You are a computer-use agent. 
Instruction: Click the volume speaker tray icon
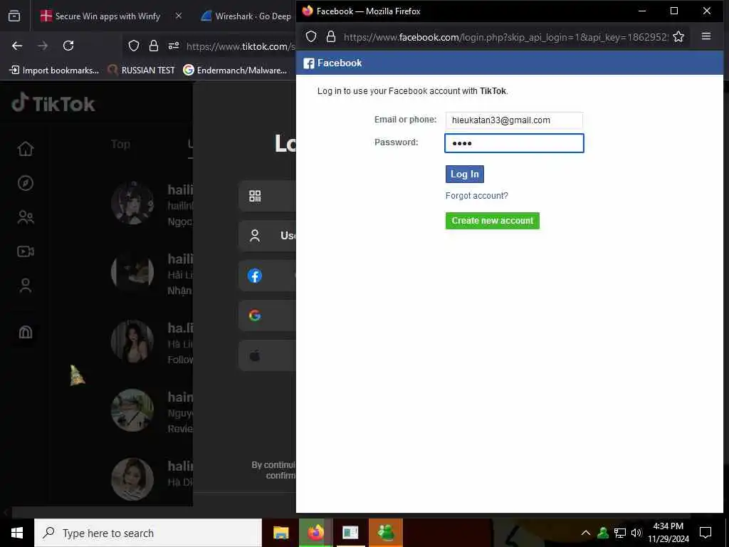pyautogui.click(x=636, y=533)
